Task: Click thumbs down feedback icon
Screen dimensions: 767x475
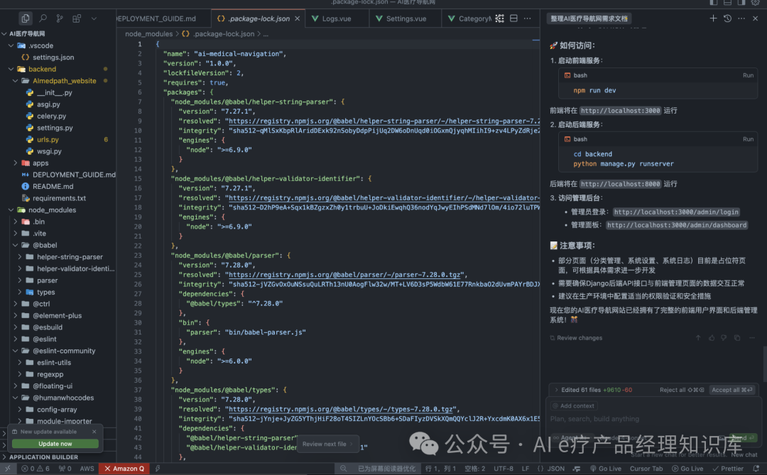Action: pyautogui.click(x=724, y=337)
